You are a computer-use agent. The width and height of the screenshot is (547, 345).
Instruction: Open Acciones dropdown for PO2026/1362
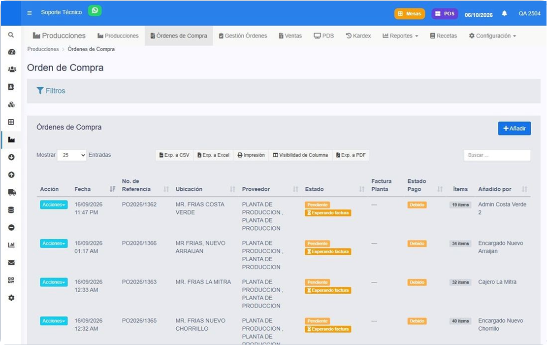pos(54,205)
